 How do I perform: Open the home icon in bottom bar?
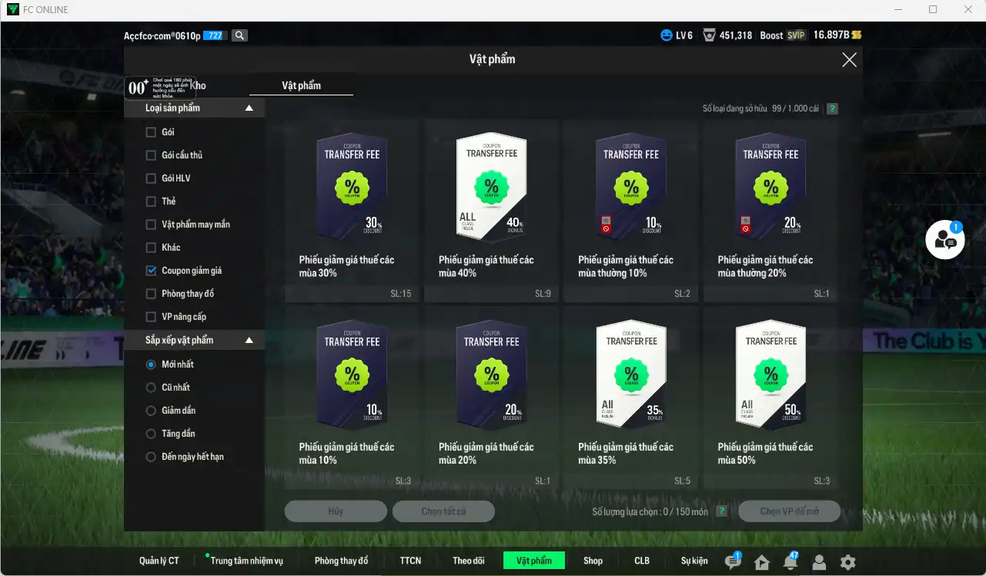[x=762, y=562]
